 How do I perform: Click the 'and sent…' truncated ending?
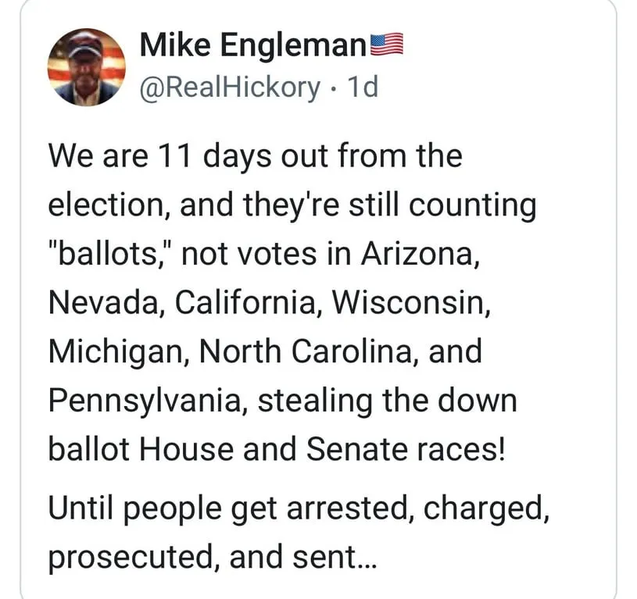[303, 556]
